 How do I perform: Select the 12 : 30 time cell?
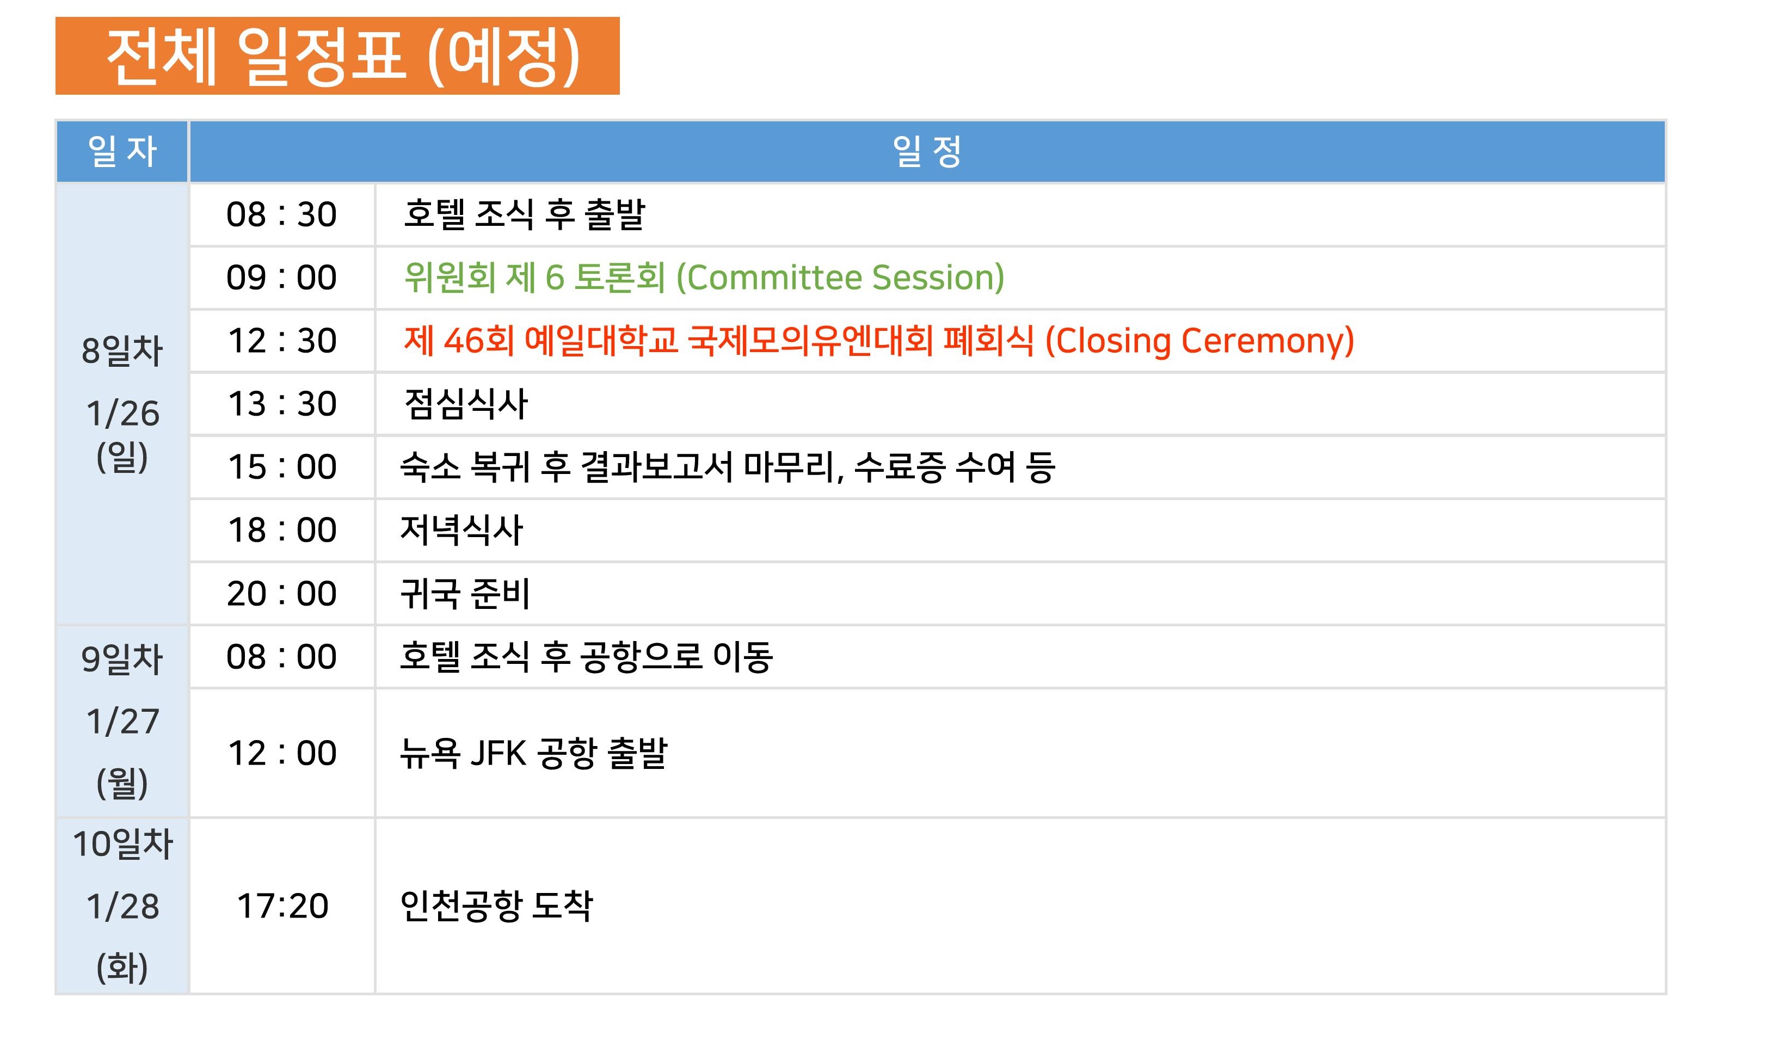(x=282, y=341)
